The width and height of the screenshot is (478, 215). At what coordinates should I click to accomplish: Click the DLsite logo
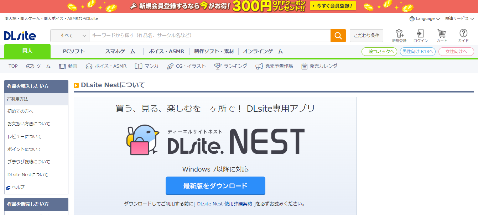(20, 36)
